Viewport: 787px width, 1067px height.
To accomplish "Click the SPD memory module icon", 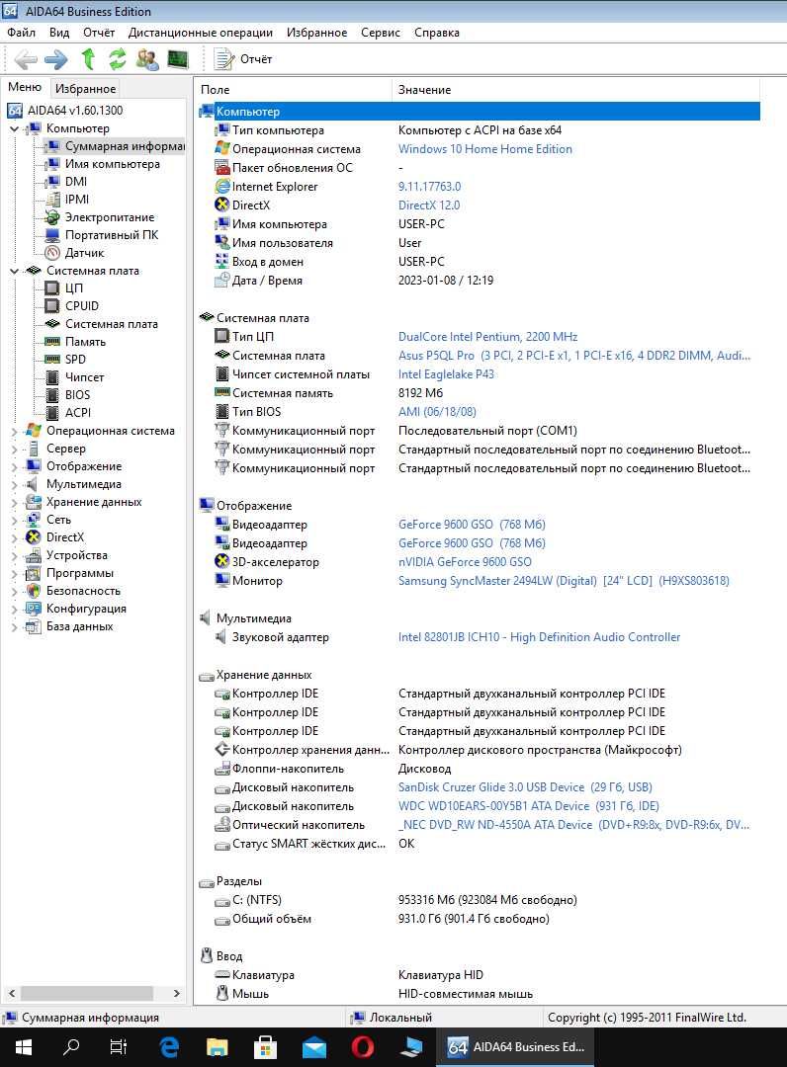I will click(x=52, y=360).
